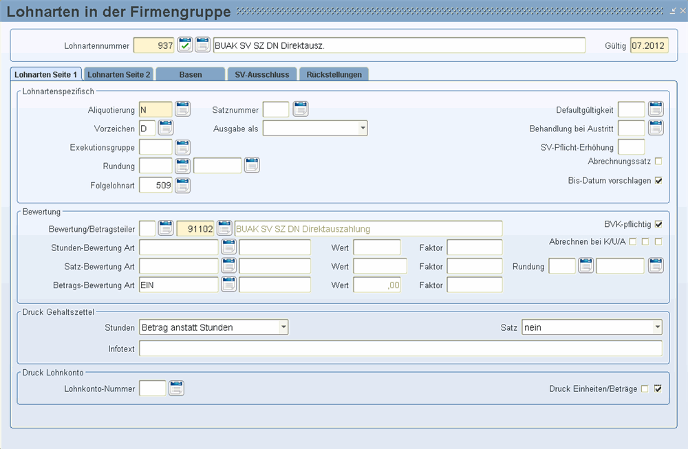Click the Stunden-Bewertung Art input field
This screenshot has height=449, width=688.
(179, 248)
